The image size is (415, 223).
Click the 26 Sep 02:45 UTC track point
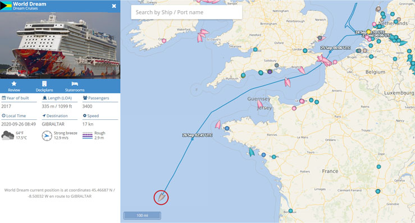tap(193, 139)
